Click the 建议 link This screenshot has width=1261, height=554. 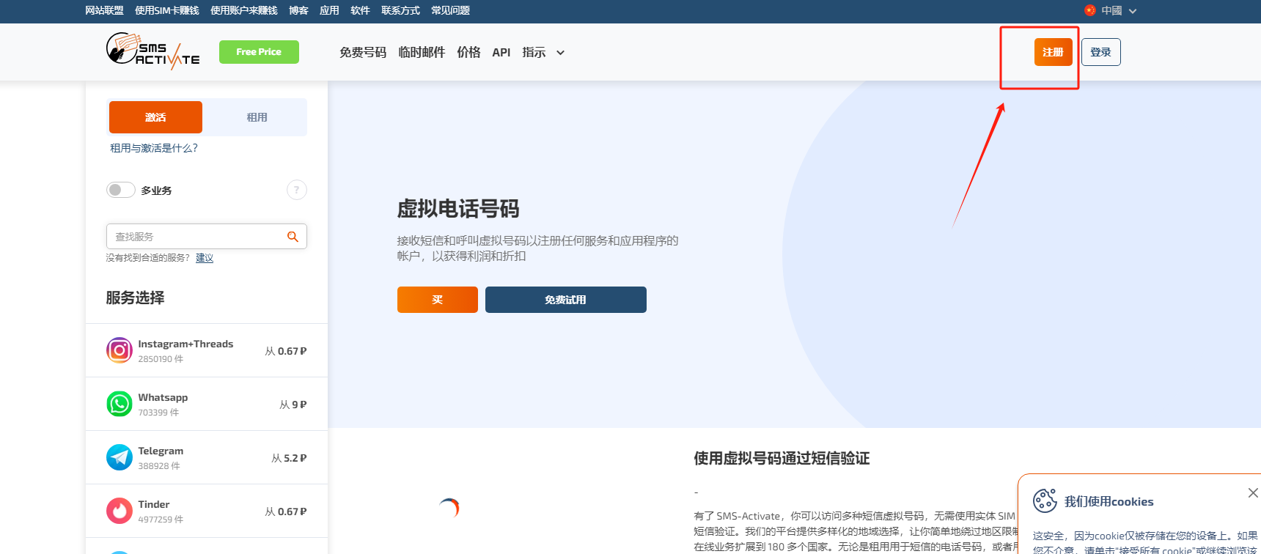point(205,258)
